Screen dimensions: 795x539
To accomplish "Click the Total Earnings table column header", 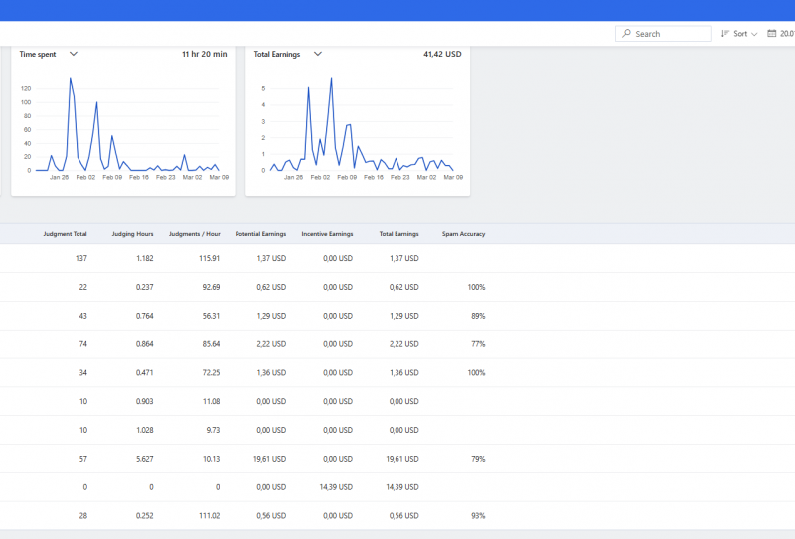I will (398, 234).
